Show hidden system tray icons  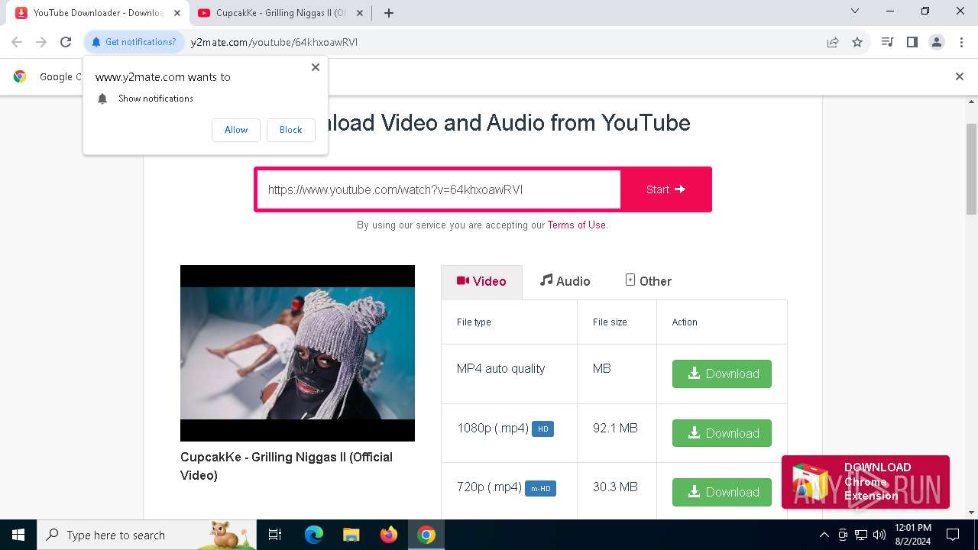824,535
